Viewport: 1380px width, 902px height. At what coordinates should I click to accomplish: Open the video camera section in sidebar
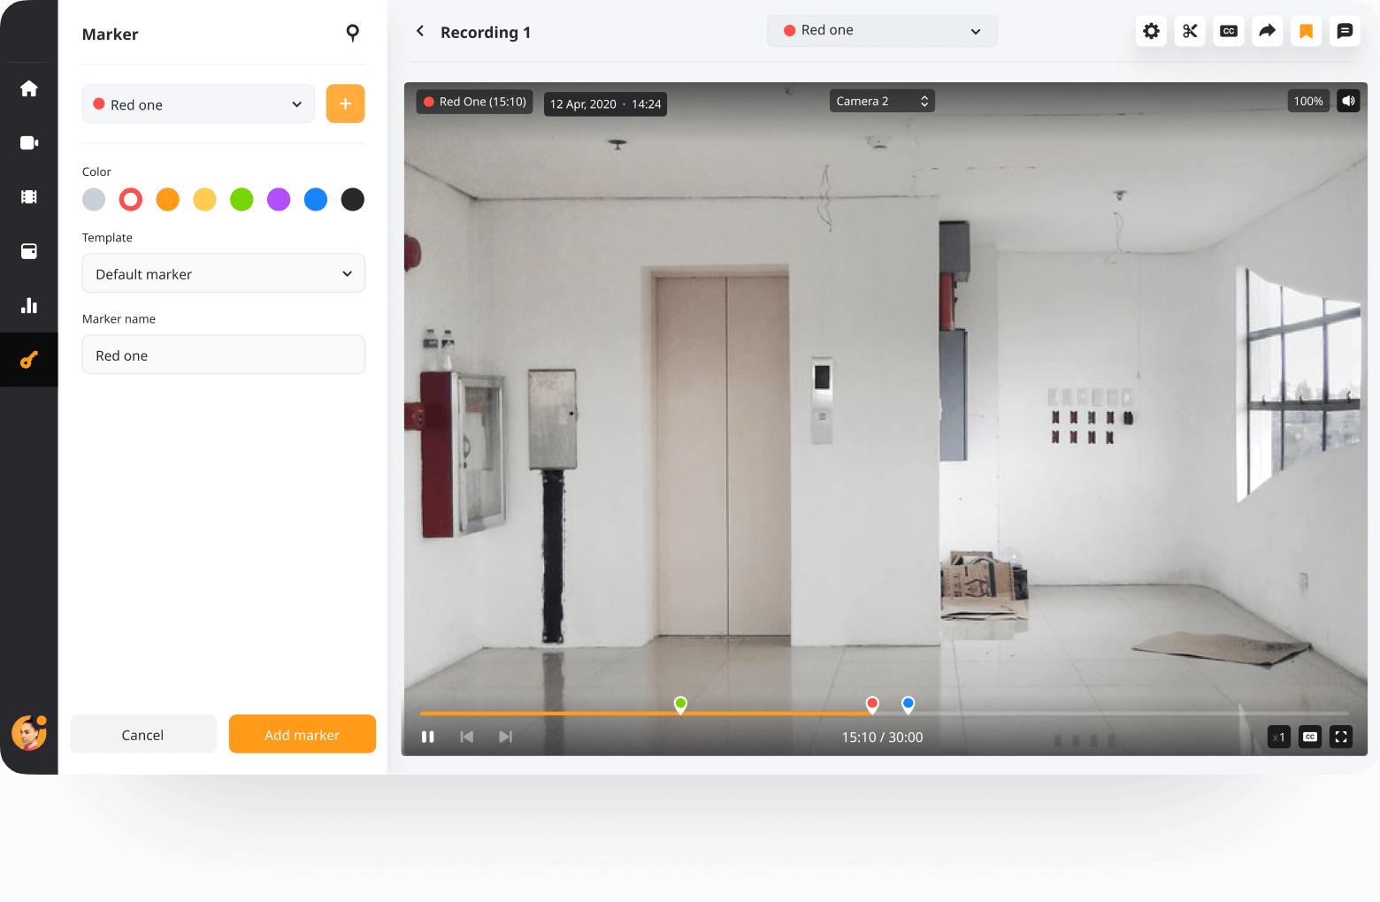tap(29, 142)
